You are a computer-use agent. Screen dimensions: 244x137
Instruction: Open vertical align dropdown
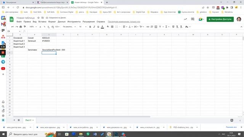coord(130,27)
